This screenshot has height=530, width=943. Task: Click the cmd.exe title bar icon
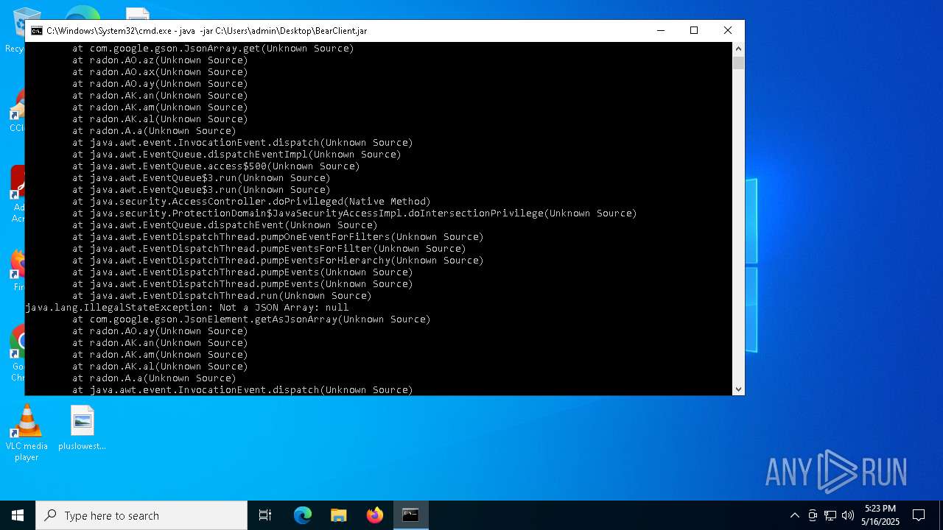click(x=36, y=31)
